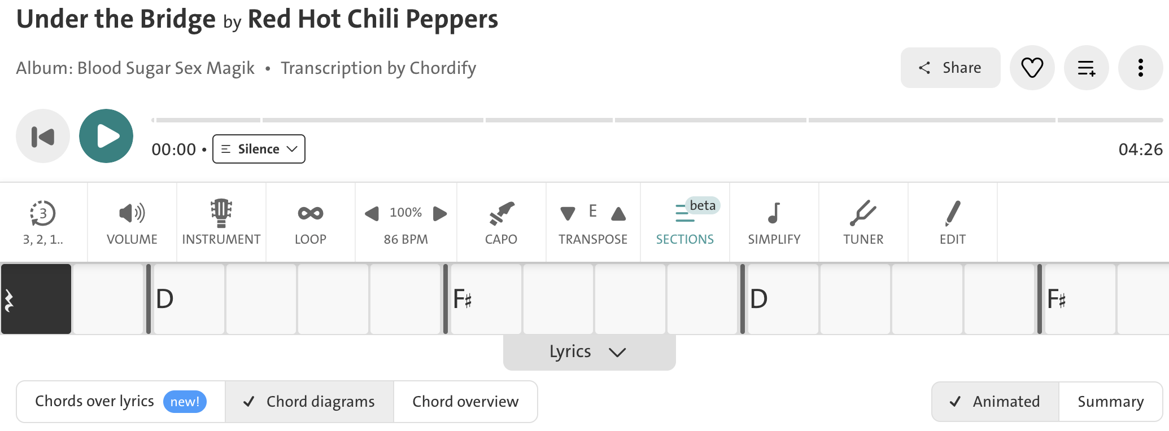
Task: Toggle the Simplify chords option
Action: (x=774, y=222)
